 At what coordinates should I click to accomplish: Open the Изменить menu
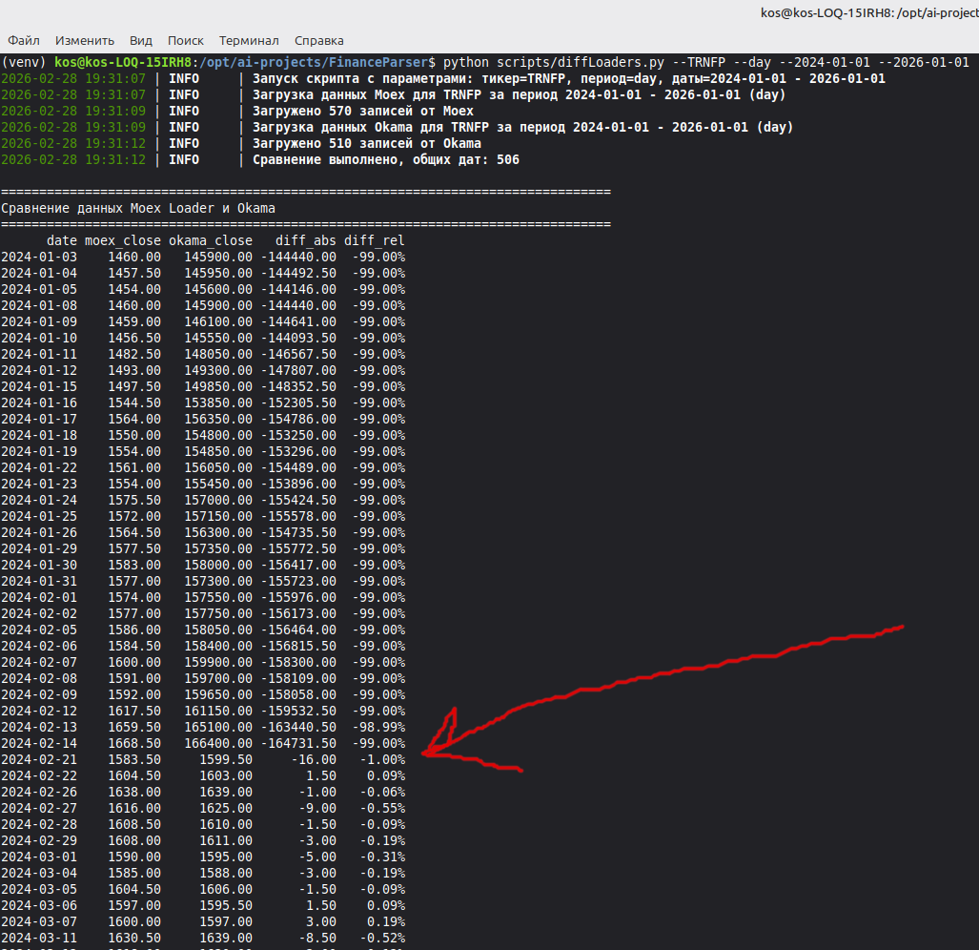(x=85, y=41)
